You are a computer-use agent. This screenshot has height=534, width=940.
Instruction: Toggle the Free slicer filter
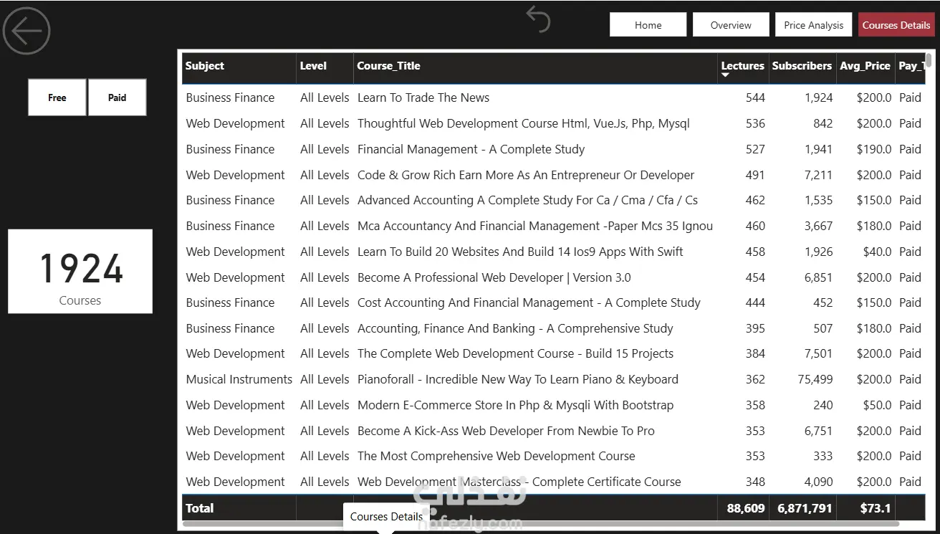click(57, 97)
